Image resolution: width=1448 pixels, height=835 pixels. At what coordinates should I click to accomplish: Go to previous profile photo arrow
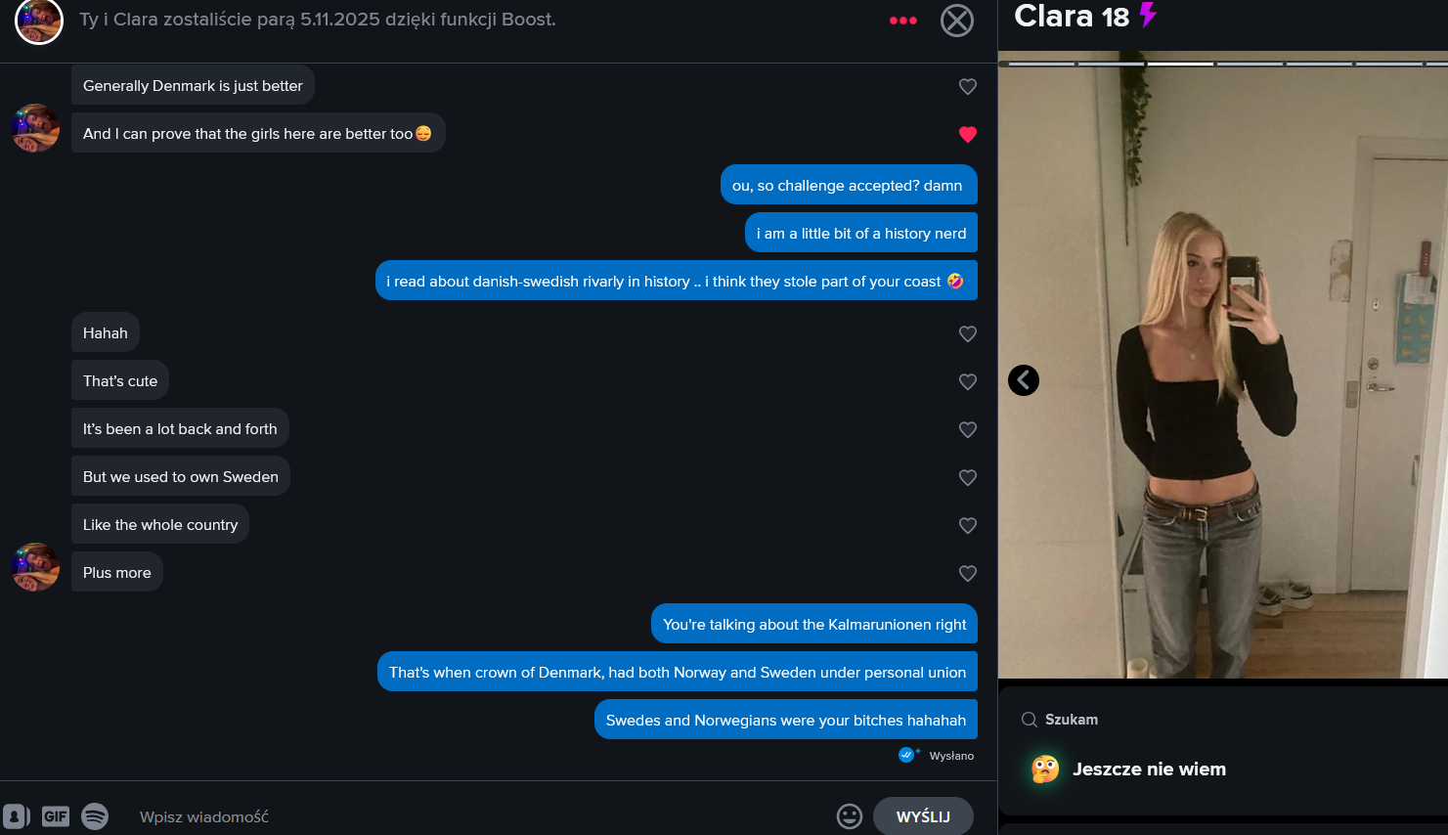1024,380
